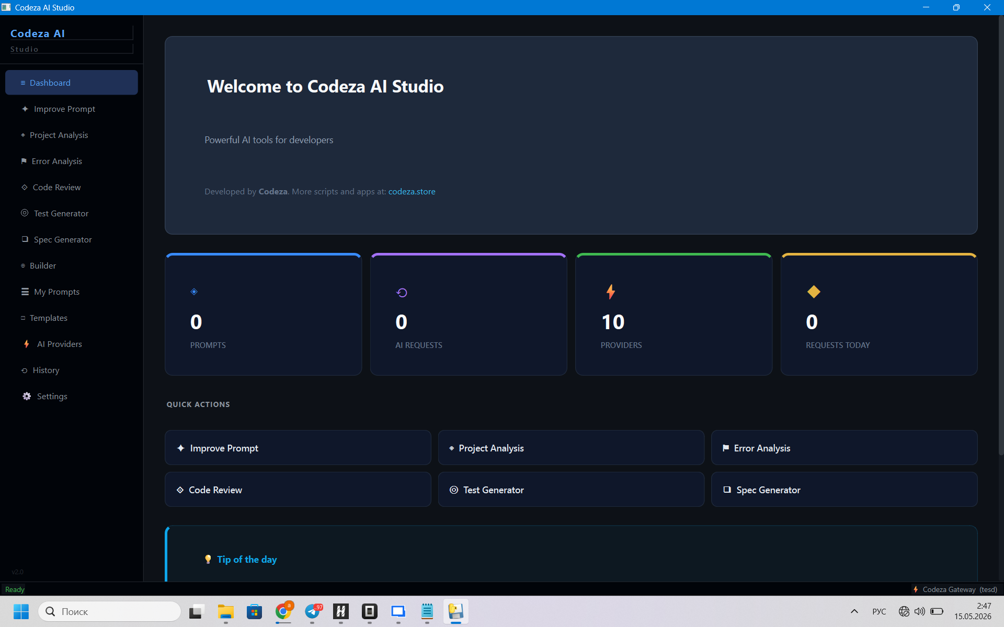Viewport: 1004px width, 627px height.
Task: Click the lightning bolt icon on Providers card
Action: [x=610, y=292]
